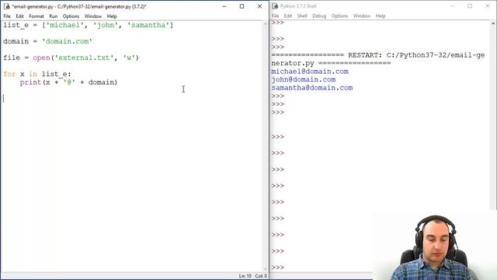Click the 'john' string in the list
Image resolution: width=497 pixels, height=280 pixels.
tap(106, 25)
